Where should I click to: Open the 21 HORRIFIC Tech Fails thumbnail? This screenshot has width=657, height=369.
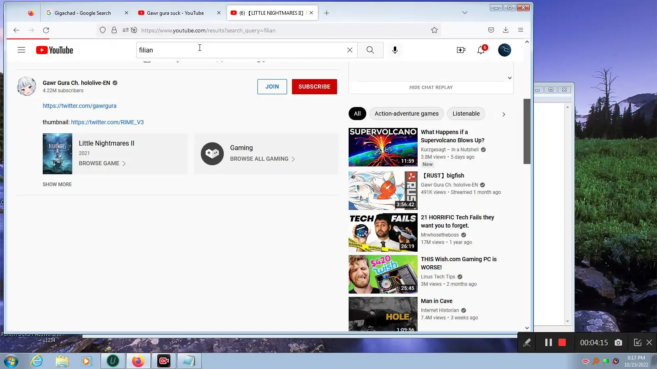(x=383, y=232)
